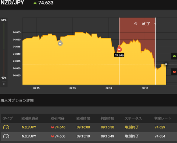Click the 判定レート column header
Image resolution: width=177 pixels, height=143 pixels.
[x=163, y=118]
